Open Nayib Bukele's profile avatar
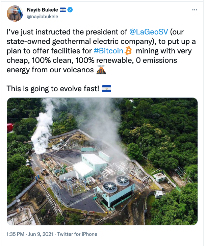This screenshot has width=206, height=246. tap(15, 14)
